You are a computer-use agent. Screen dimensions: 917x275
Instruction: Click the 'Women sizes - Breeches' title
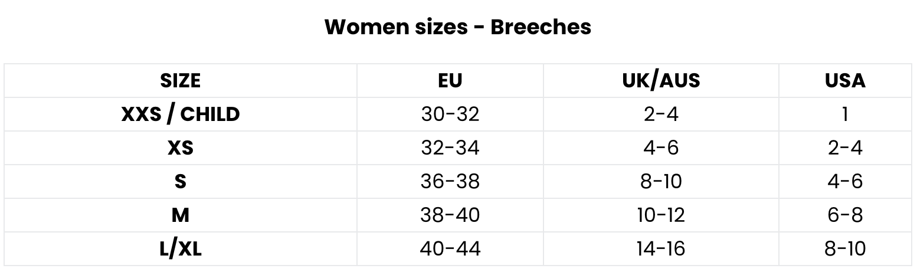tap(458, 27)
